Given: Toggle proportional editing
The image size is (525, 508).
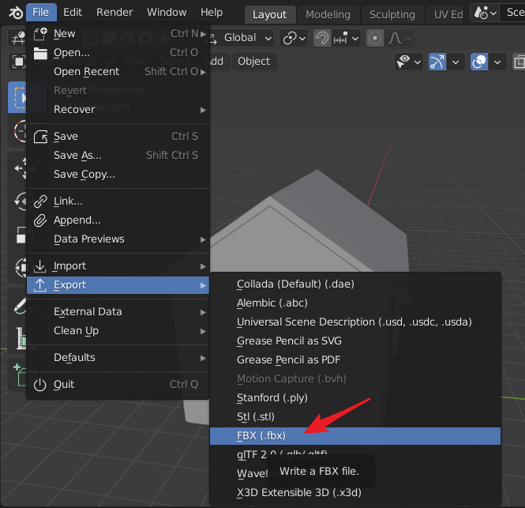Looking at the screenshot, I should (375, 38).
